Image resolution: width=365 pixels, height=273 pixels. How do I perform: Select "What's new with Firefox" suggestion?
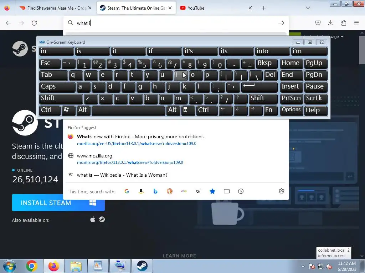[176, 140]
